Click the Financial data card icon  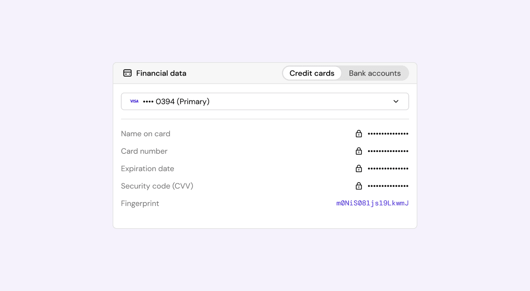(128, 73)
